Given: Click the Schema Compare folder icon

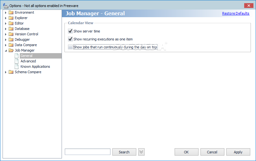Looking at the screenshot, I should pyautogui.click(x=11, y=72).
